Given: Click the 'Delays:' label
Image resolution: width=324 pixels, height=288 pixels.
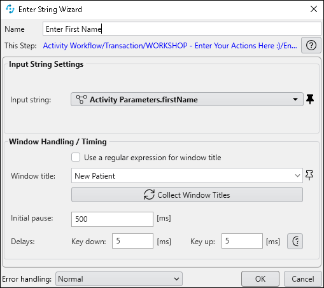Looking at the screenshot, I should [23, 242].
